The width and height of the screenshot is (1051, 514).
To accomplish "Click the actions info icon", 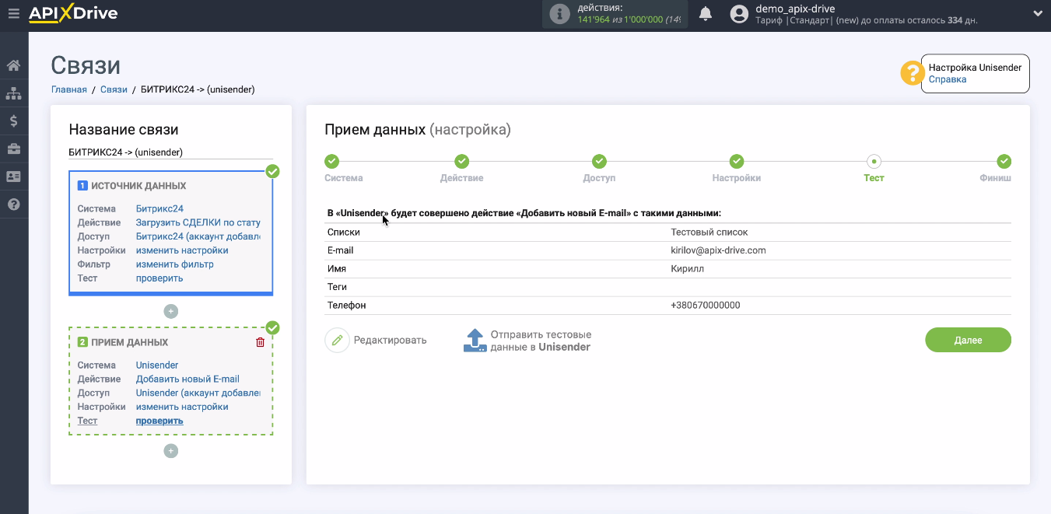I will click(x=559, y=14).
